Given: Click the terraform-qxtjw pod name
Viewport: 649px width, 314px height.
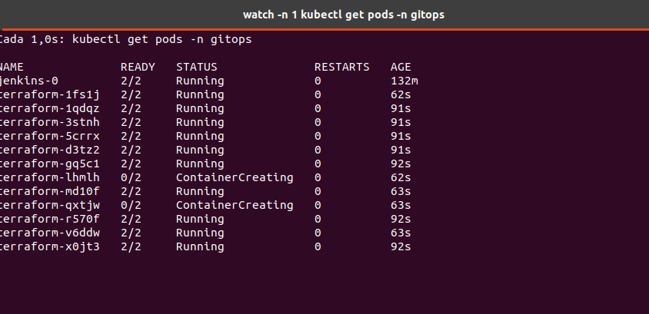Looking at the screenshot, I should point(49,205).
